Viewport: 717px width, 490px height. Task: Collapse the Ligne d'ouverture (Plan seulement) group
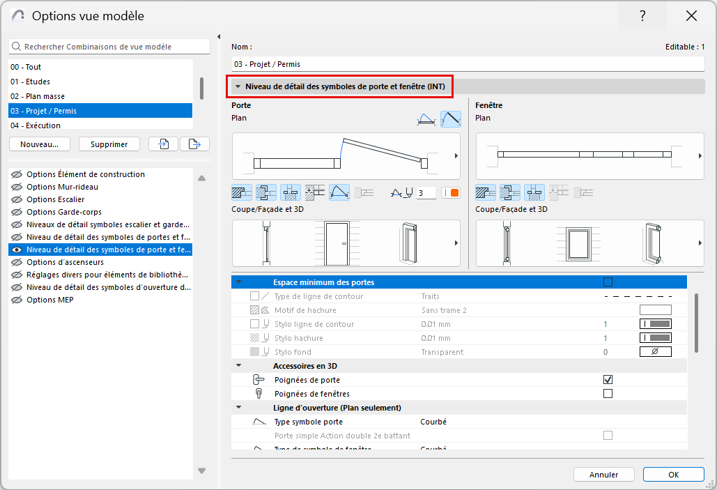pos(239,407)
